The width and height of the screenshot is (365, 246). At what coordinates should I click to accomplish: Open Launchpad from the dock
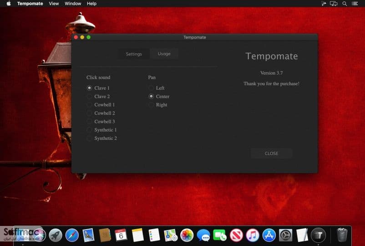(x=55, y=235)
